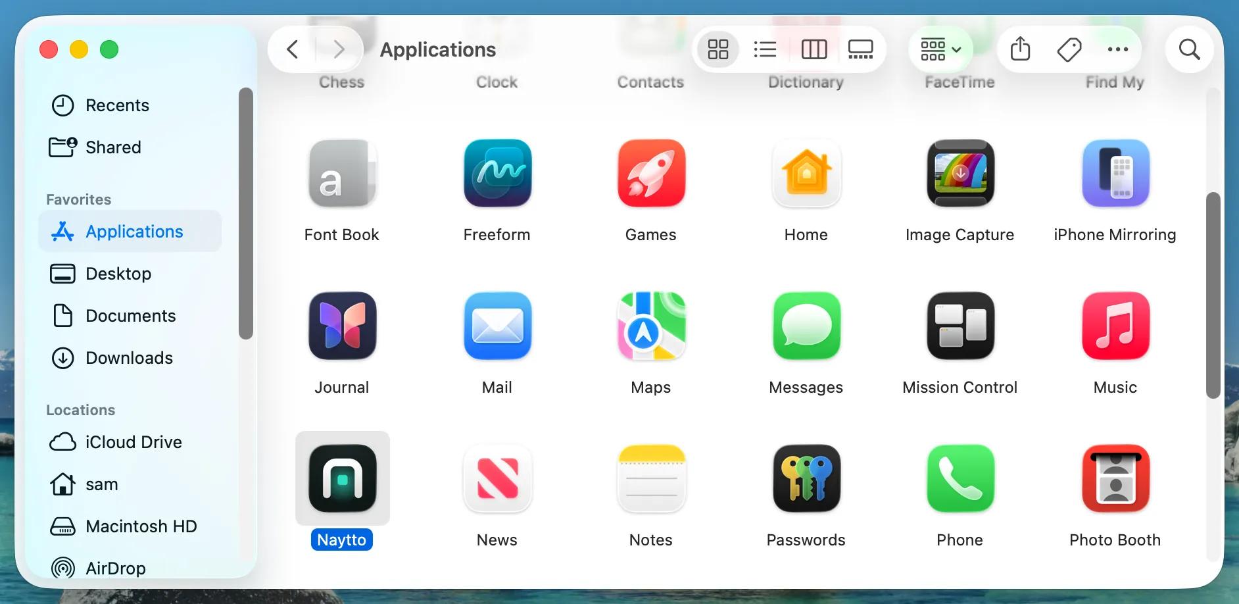Screen dimensions: 1239x604
Task: Open Documents in the sidebar
Action: click(130, 316)
